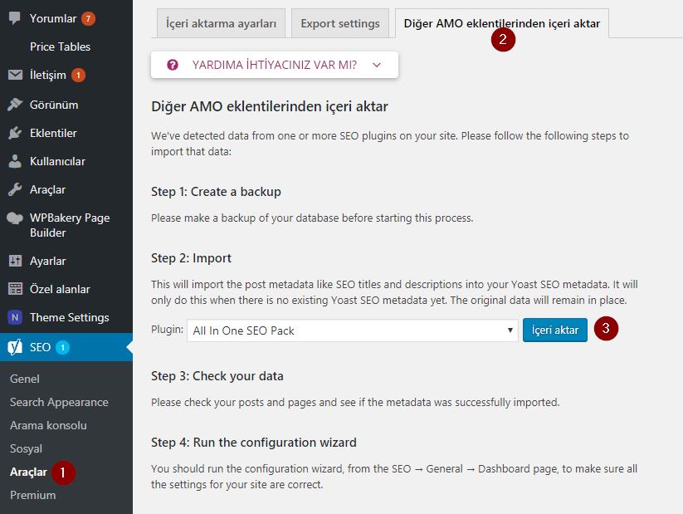Click the Yorumlar comment bubble icon

15,18
